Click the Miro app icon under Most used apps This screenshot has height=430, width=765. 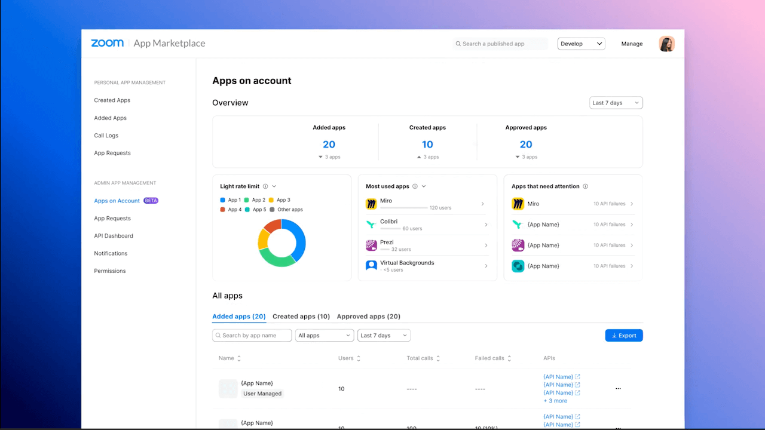point(371,204)
